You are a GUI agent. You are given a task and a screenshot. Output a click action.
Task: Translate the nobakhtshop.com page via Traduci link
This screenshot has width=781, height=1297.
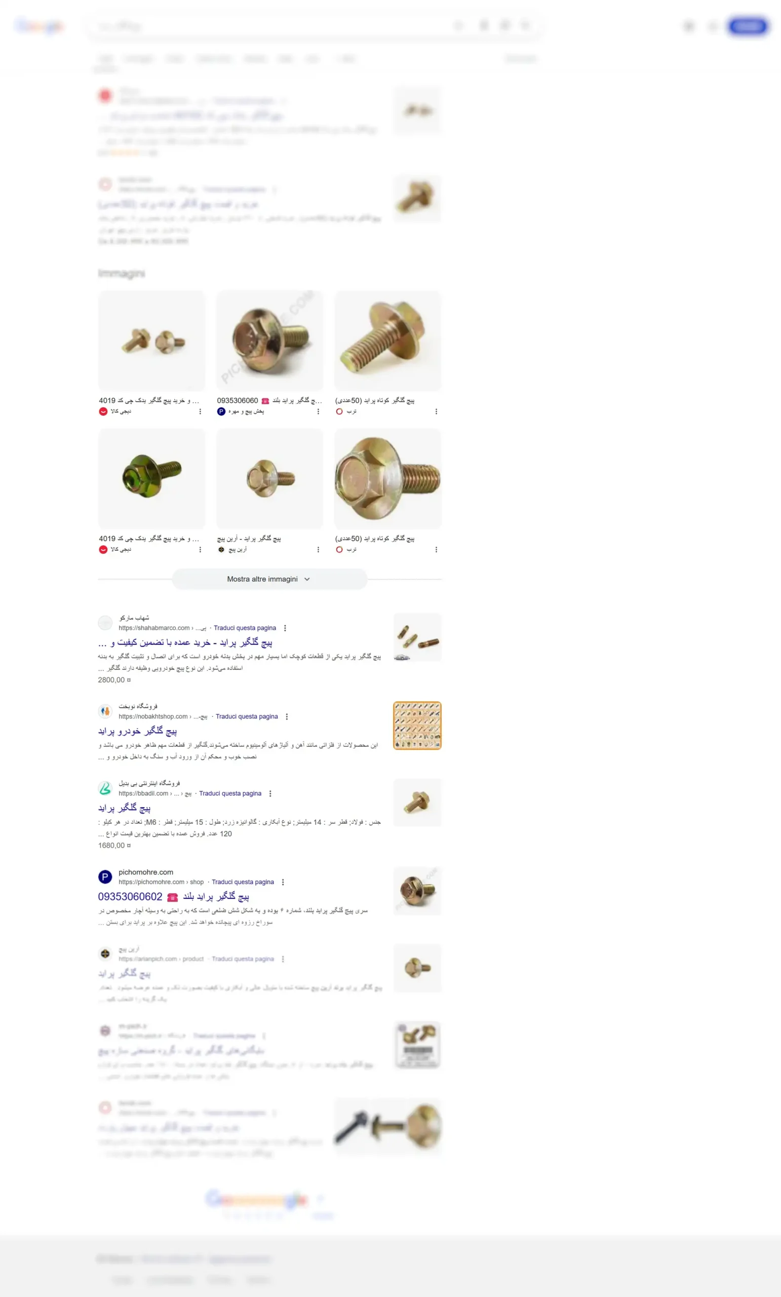coord(247,716)
